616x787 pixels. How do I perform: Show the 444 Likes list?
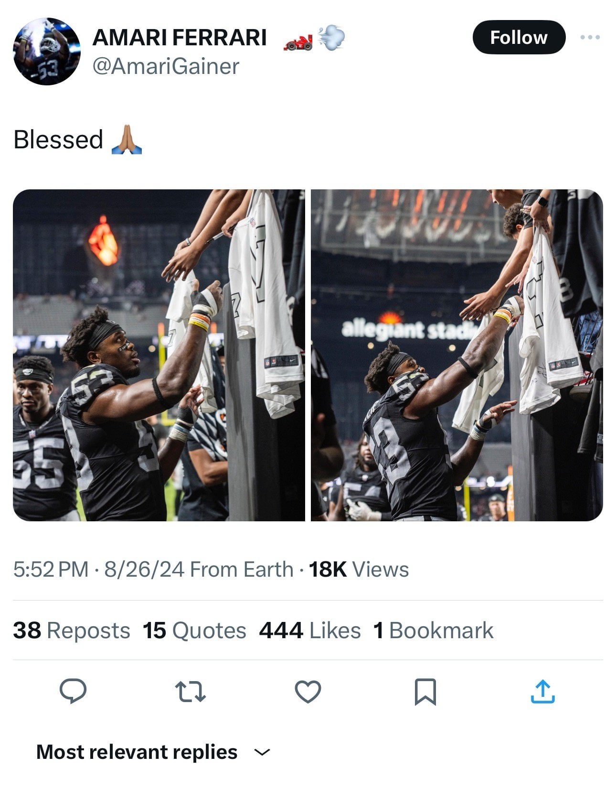[309, 630]
